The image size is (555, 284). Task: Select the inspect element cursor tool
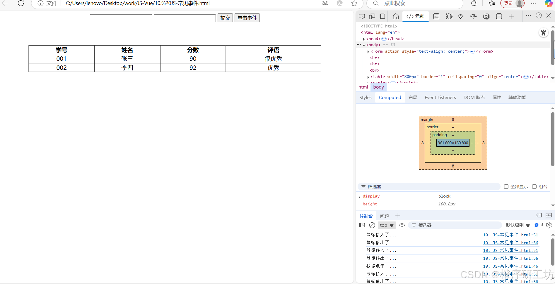click(362, 16)
